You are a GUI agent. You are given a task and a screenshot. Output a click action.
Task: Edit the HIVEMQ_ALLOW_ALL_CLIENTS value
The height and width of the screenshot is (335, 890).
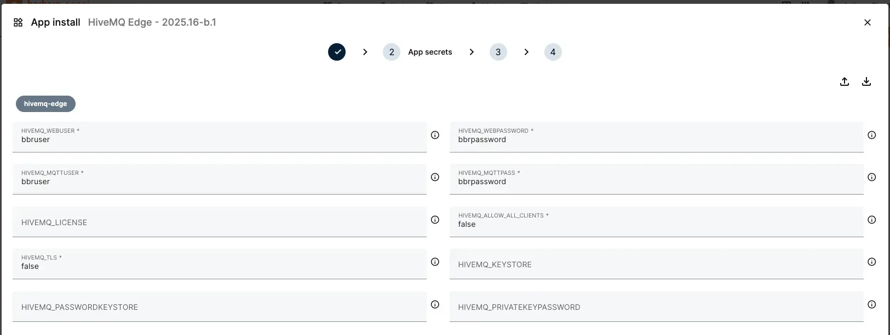coord(657,222)
